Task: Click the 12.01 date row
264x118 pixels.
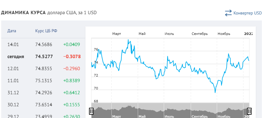Action: (x=43, y=69)
